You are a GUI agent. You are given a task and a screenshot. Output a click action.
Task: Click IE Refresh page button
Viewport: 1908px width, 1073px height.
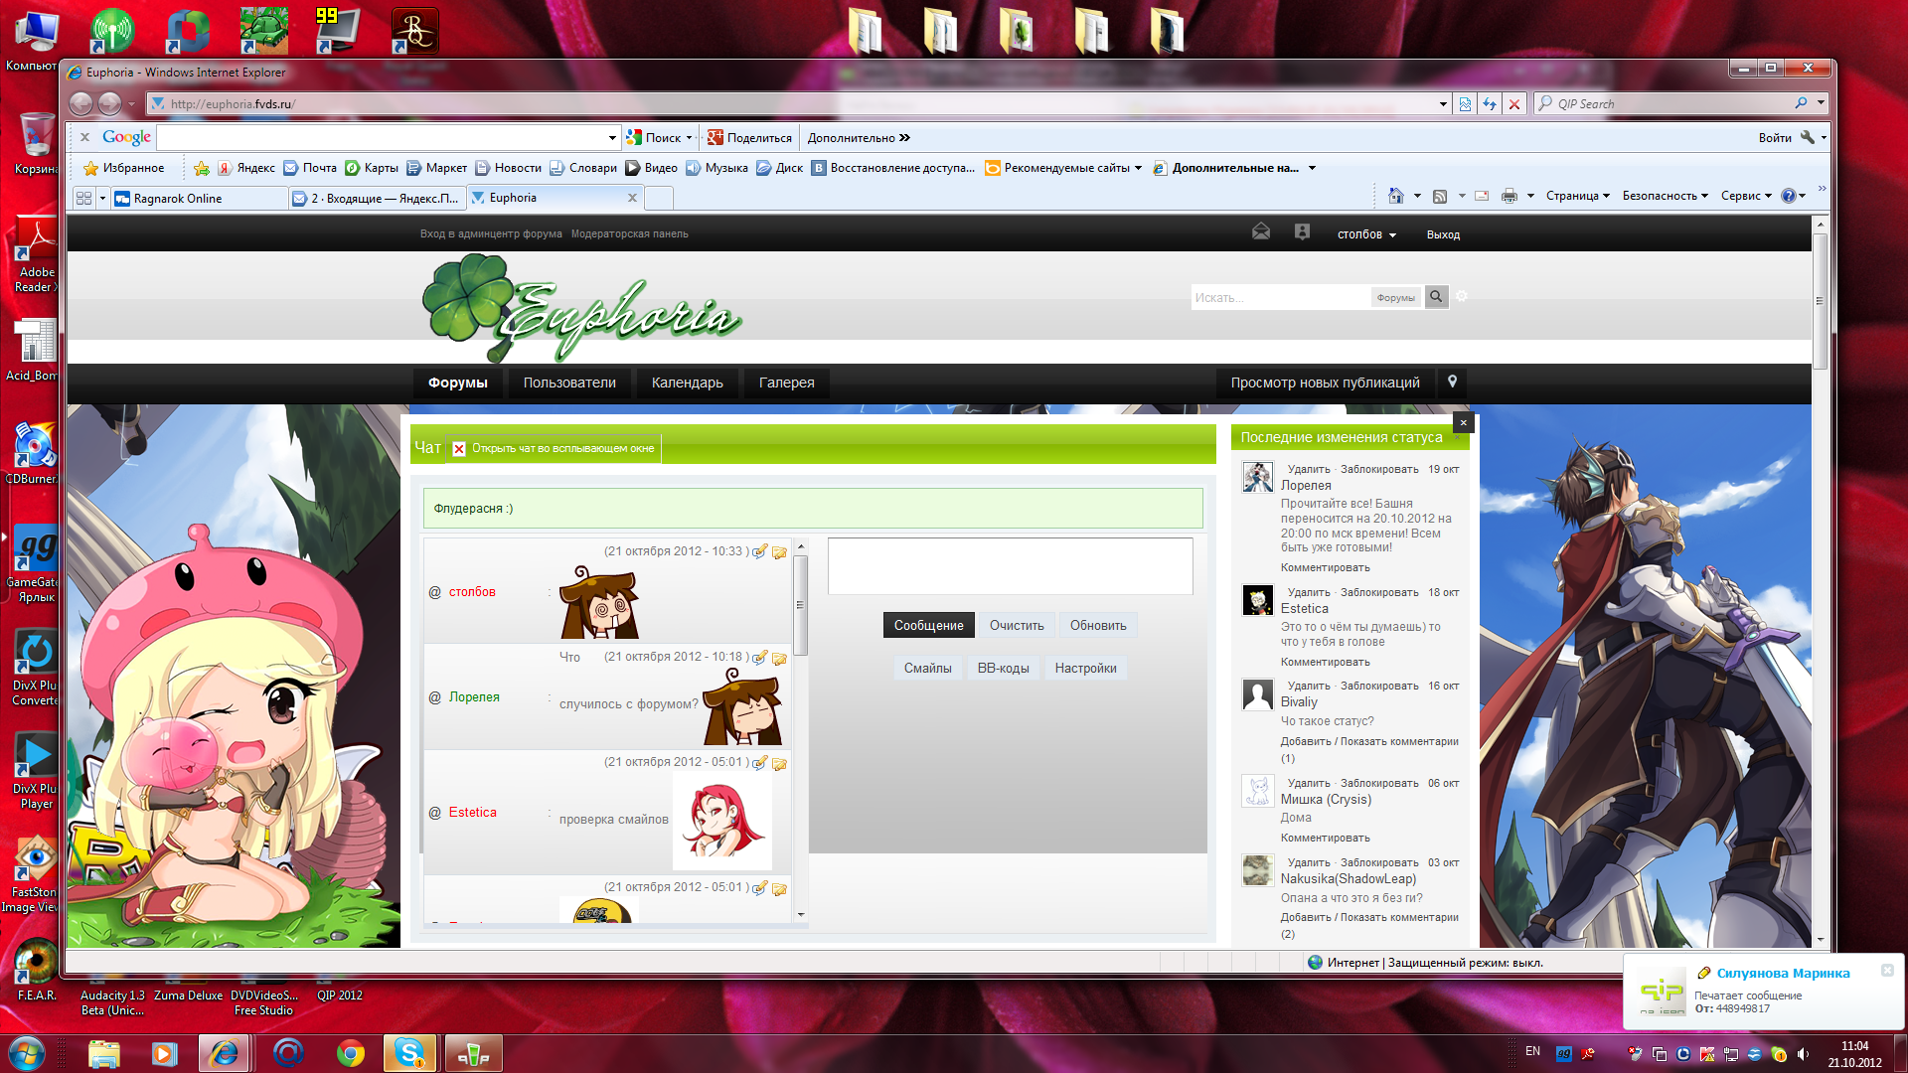[x=1489, y=103]
